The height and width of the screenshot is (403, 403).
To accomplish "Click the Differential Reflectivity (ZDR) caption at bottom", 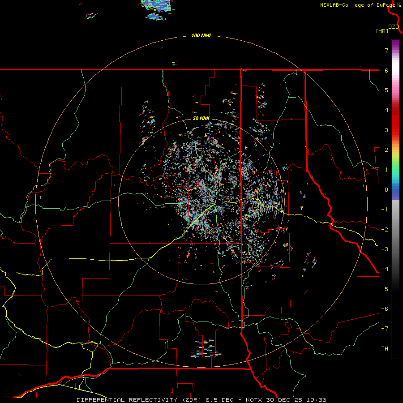I will click(x=201, y=400).
